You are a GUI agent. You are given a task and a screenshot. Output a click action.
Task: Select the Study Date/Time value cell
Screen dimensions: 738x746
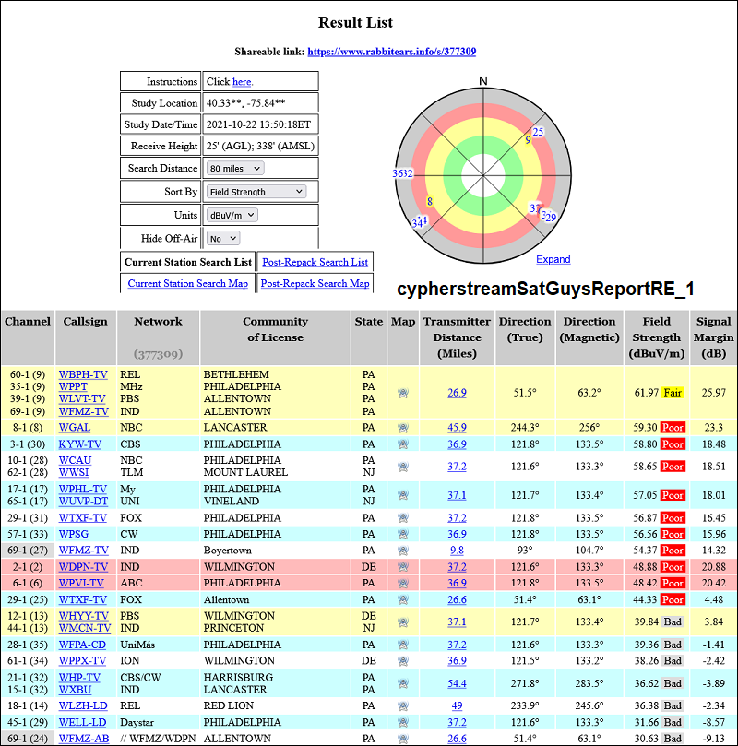pos(261,124)
